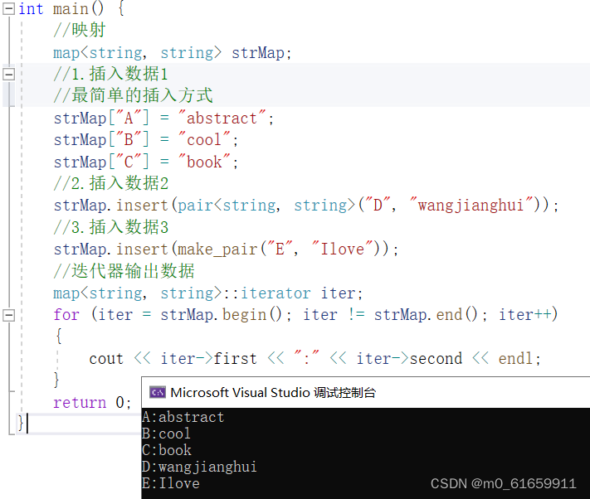Collapse the comment block at 插入数据1

click(8, 74)
